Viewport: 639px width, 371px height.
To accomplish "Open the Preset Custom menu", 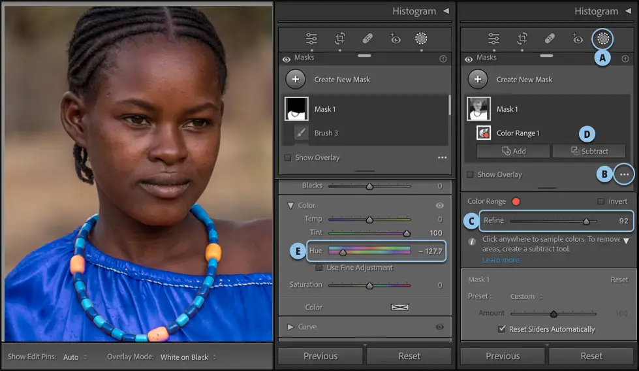I will pyautogui.click(x=526, y=297).
